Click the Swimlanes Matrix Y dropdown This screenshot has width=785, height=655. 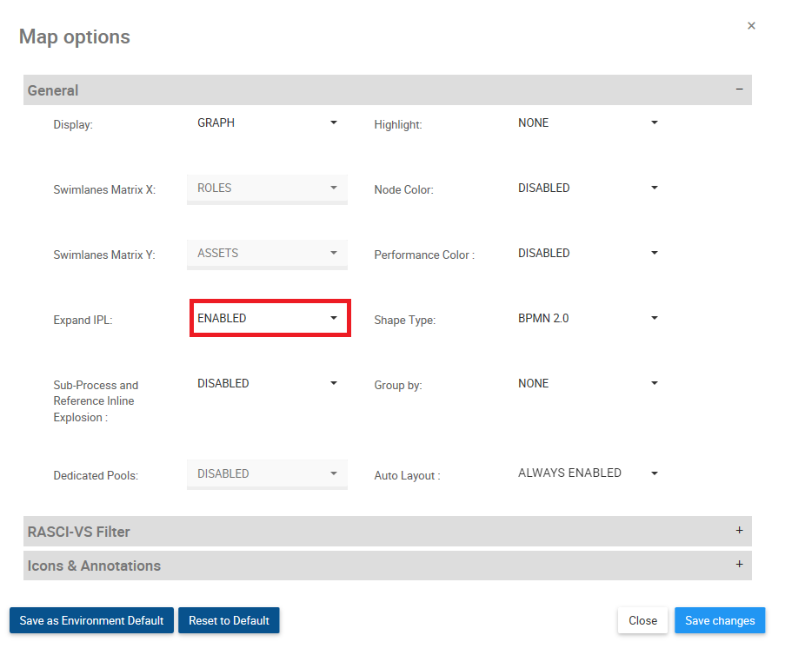click(x=268, y=254)
